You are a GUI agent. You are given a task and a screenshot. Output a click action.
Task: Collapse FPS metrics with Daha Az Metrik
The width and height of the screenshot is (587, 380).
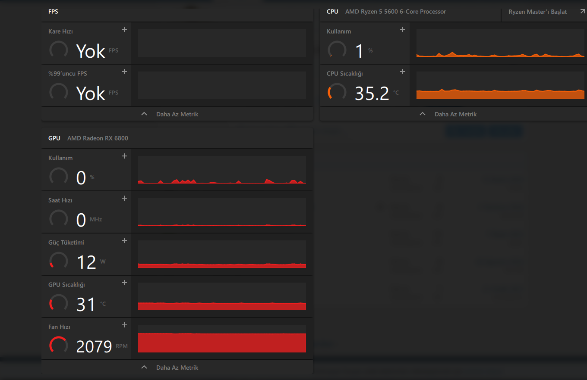click(177, 114)
